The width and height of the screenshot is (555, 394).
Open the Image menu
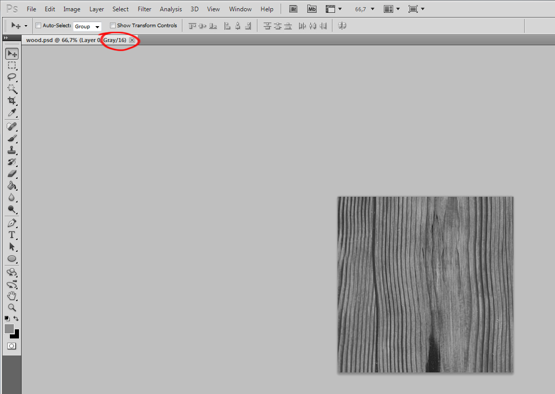pyautogui.click(x=72, y=9)
